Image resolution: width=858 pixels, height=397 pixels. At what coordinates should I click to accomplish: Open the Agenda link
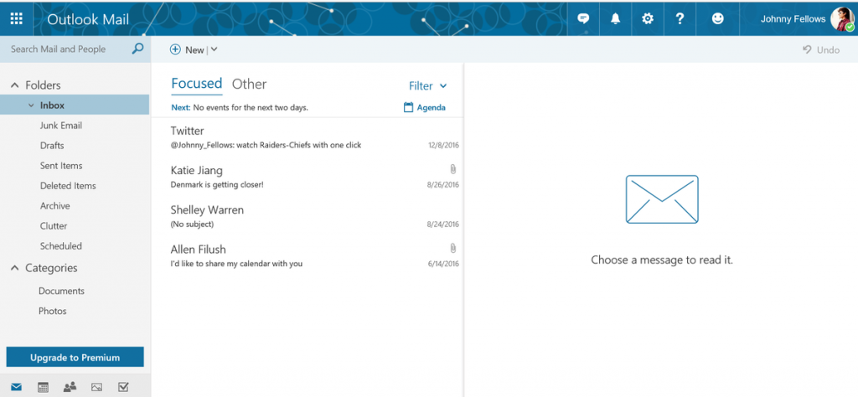[431, 108]
